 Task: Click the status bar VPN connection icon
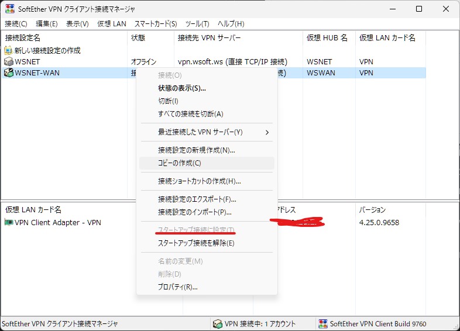[217, 323]
